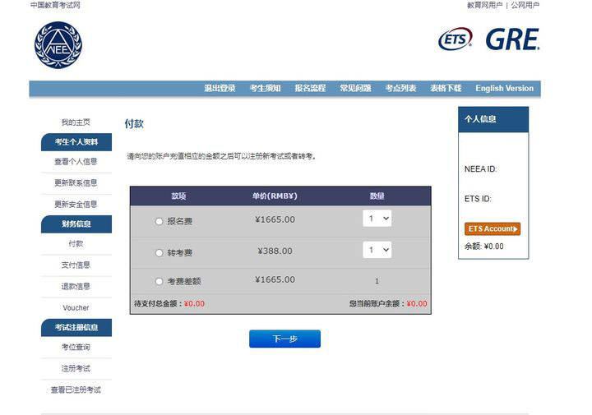Screen dimensions: 592x415
Task: Switch to English Version
Action: tap(504, 89)
